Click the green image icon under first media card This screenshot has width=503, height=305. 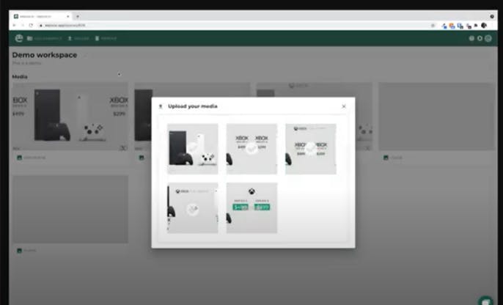(x=19, y=158)
